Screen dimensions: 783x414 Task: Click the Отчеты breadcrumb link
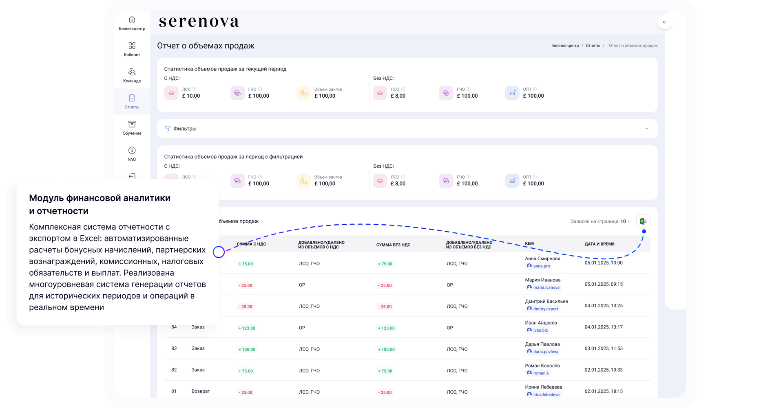(593, 46)
